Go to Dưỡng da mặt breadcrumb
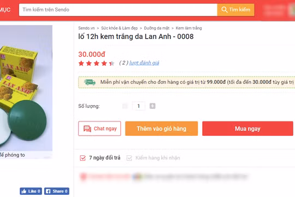This screenshot has width=295, height=197. [157, 28]
